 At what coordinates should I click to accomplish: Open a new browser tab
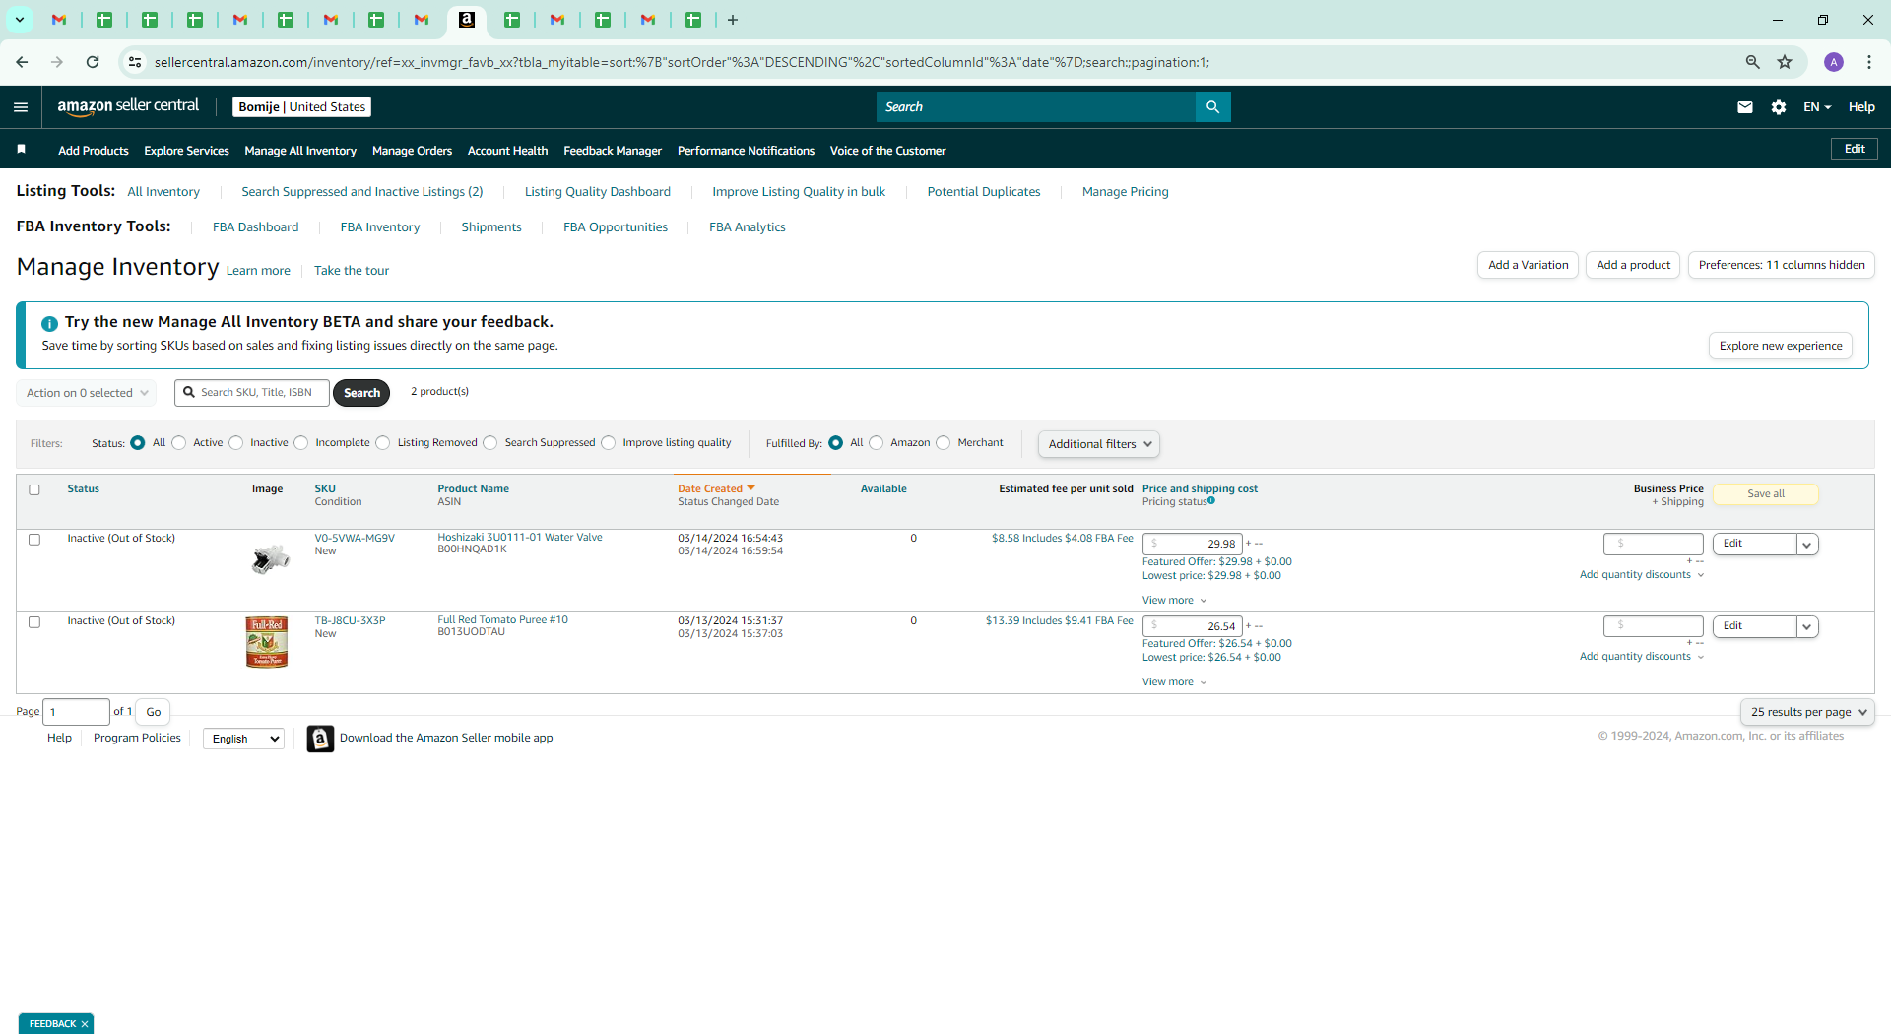pyautogui.click(x=733, y=20)
